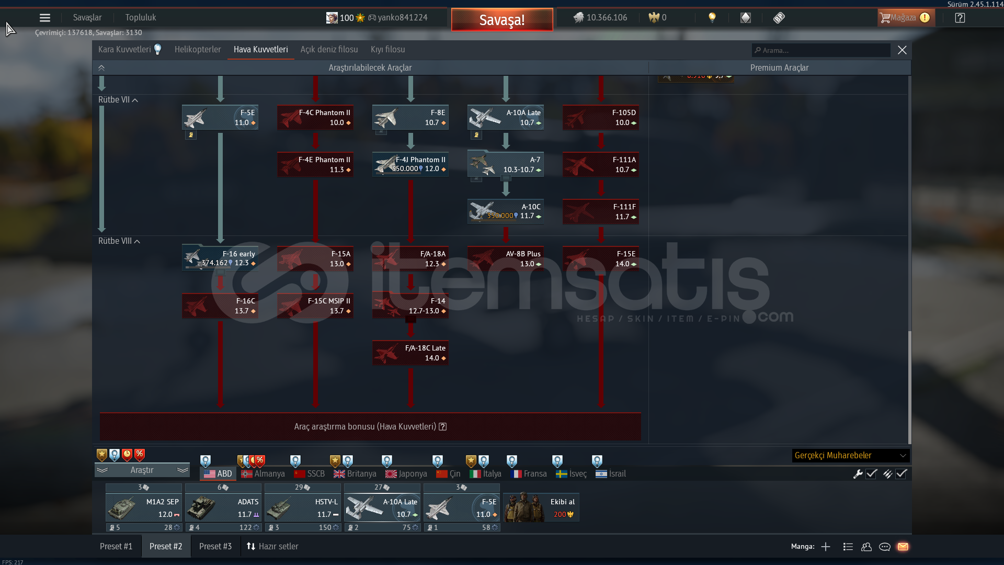Select the İsveç nation tab
This screenshot has width=1004, height=565.
(x=571, y=474)
